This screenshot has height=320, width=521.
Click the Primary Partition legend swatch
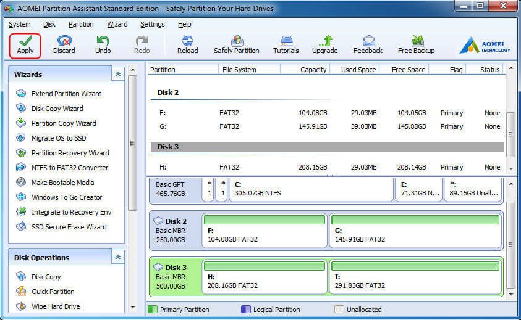[x=153, y=310]
